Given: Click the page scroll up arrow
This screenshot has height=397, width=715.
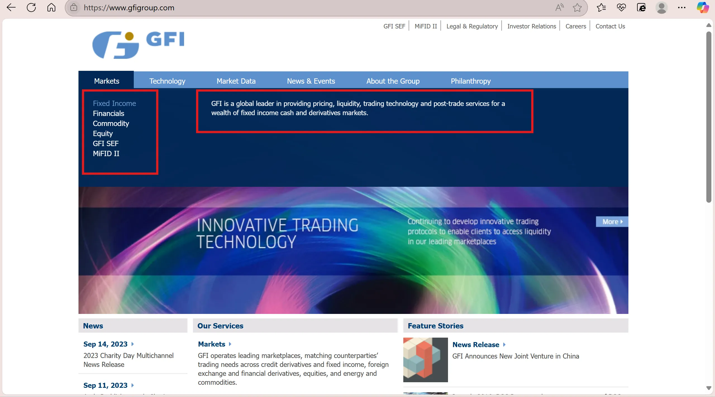Looking at the screenshot, I should point(709,25).
